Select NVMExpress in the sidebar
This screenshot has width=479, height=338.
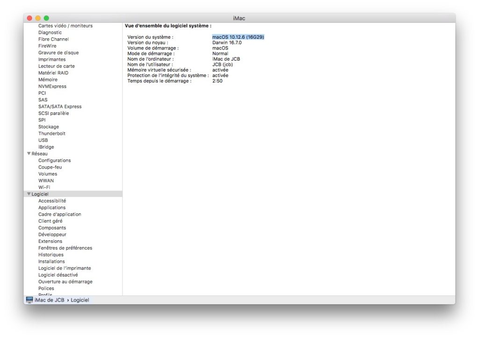tap(52, 86)
